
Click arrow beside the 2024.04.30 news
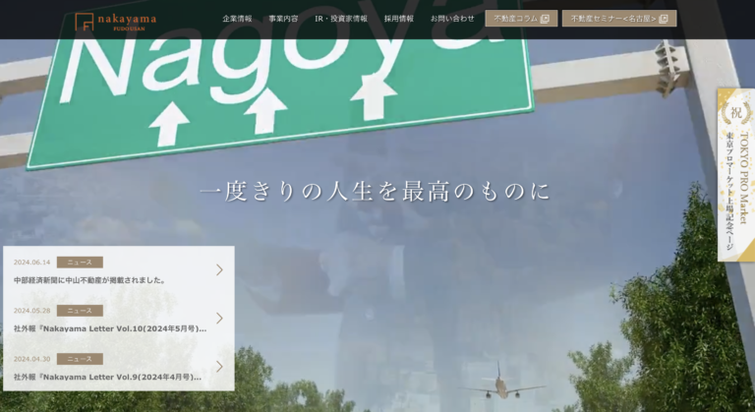point(219,366)
